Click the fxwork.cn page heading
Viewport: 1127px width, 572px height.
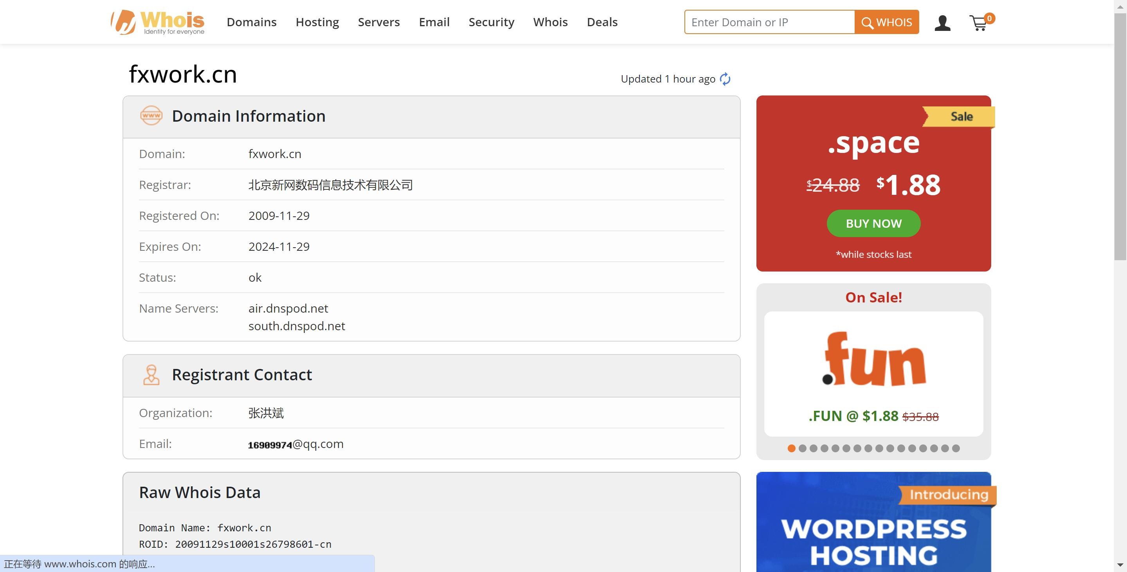pyautogui.click(x=183, y=74)
